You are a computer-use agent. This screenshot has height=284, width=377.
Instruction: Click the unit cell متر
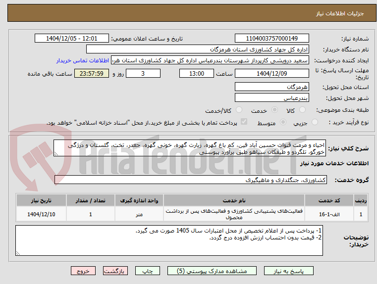tap(139, 214)
